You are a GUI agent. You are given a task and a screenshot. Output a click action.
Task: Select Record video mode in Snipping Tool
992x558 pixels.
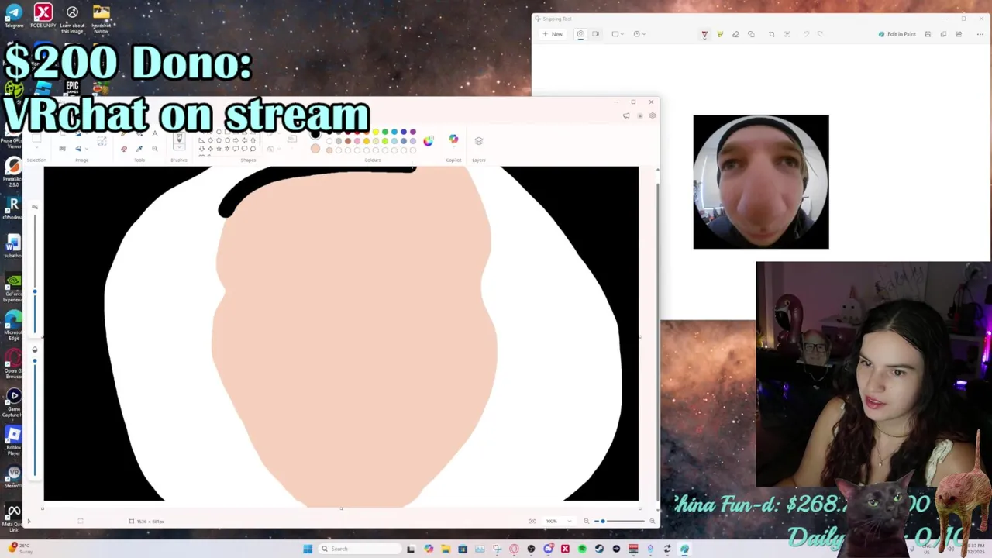pos(595,34)
